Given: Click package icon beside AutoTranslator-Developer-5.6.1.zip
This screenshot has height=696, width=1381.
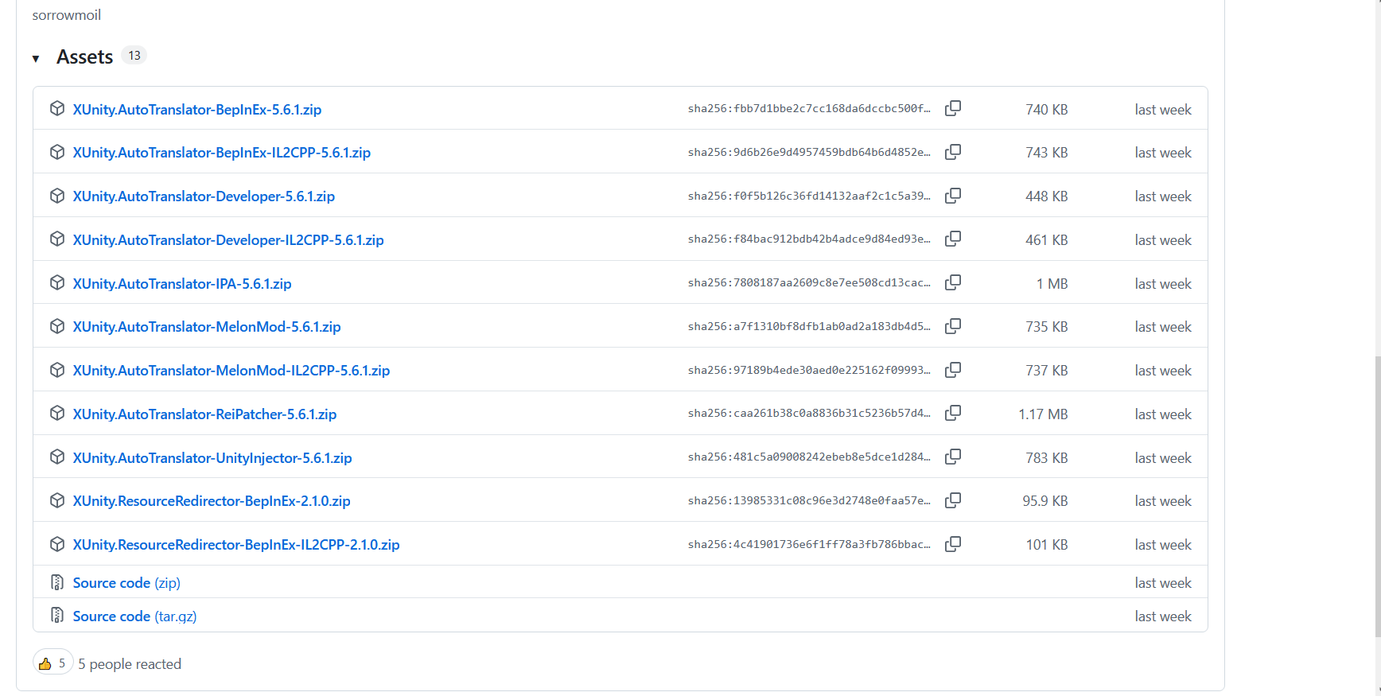Looking at the screenshot, I should (57, 196).
